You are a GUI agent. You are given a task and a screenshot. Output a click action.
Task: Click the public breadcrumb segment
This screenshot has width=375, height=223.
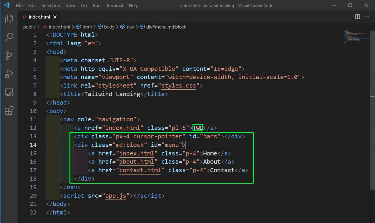29,27
